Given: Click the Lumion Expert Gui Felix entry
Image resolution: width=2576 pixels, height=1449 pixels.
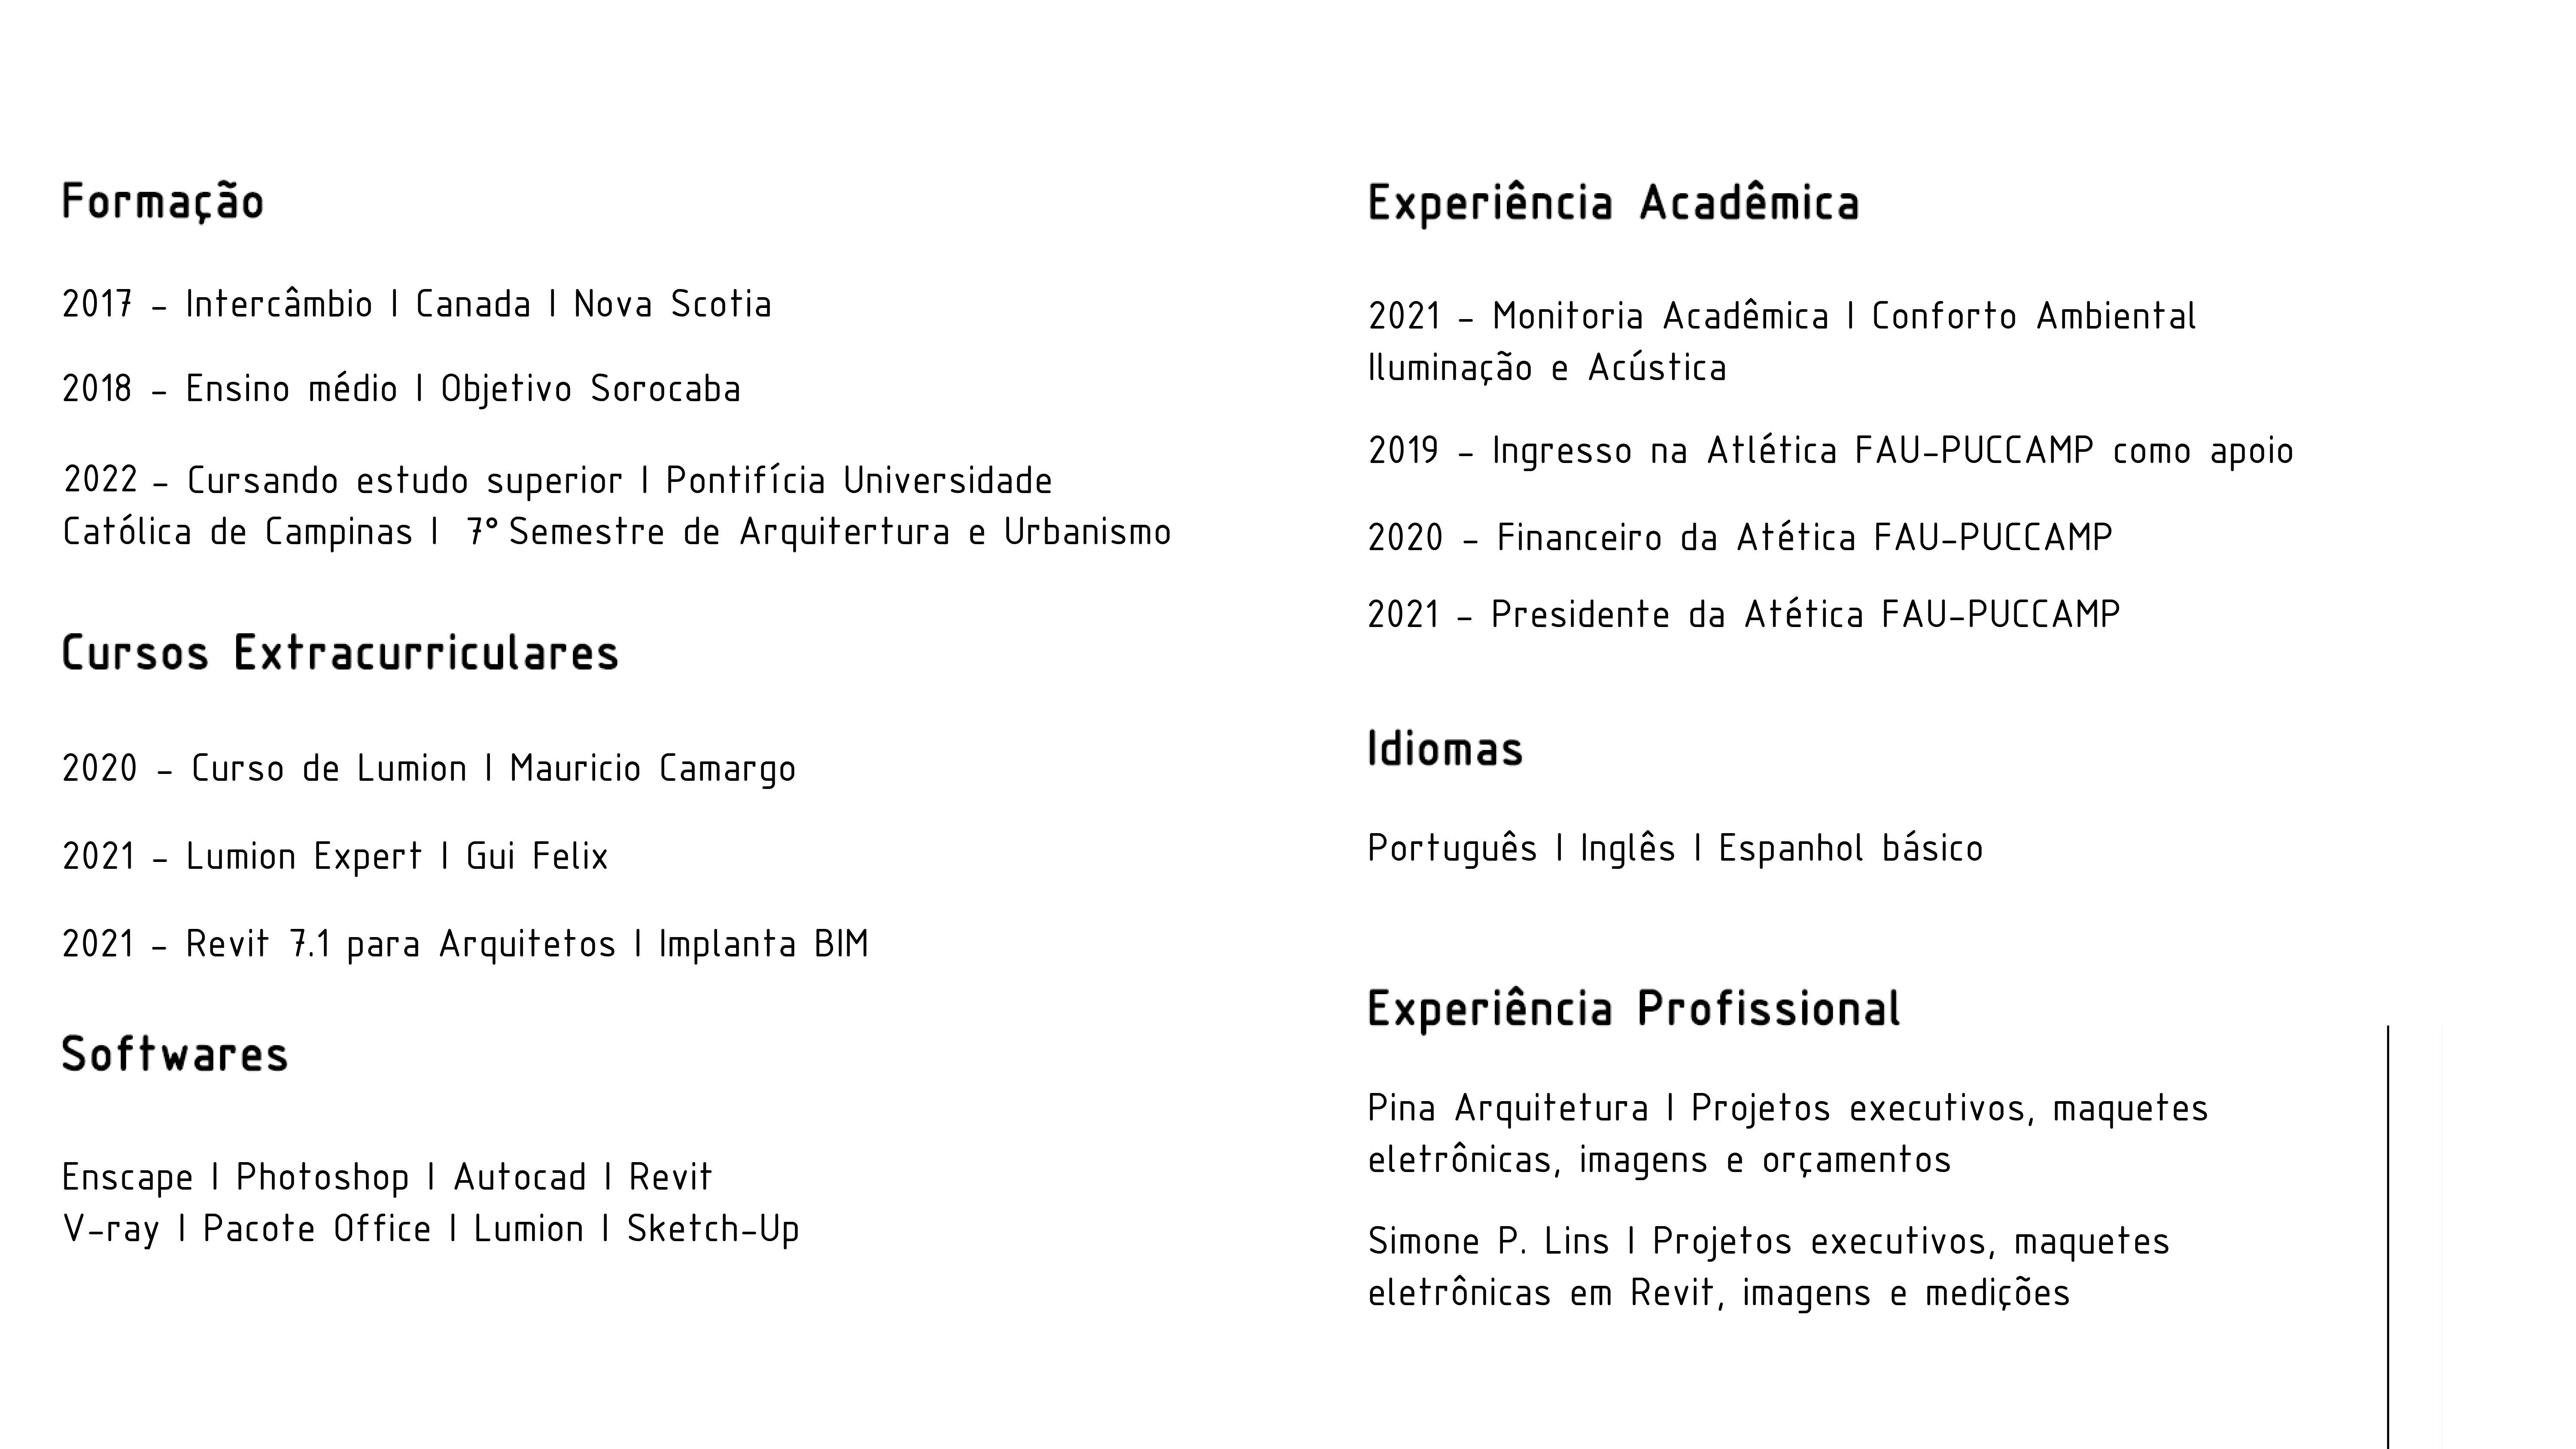Looking at the screenshot, I should (x=335, y=857).
